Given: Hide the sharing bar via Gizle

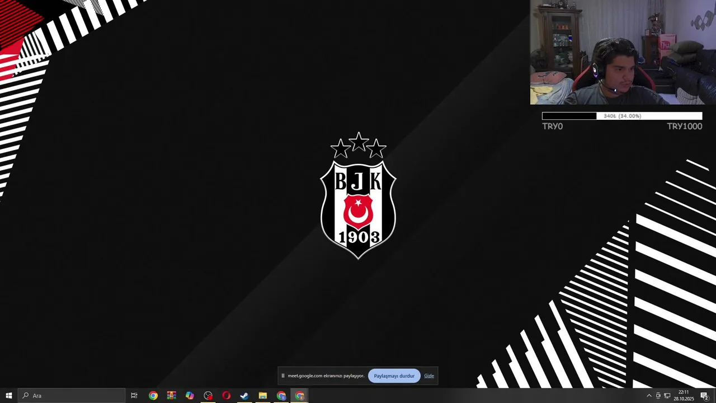Looking at the screenshot, I should (x=429, y=376).
